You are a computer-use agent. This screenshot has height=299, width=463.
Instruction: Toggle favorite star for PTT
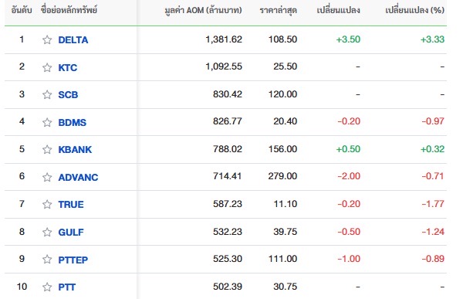point(47,287)
